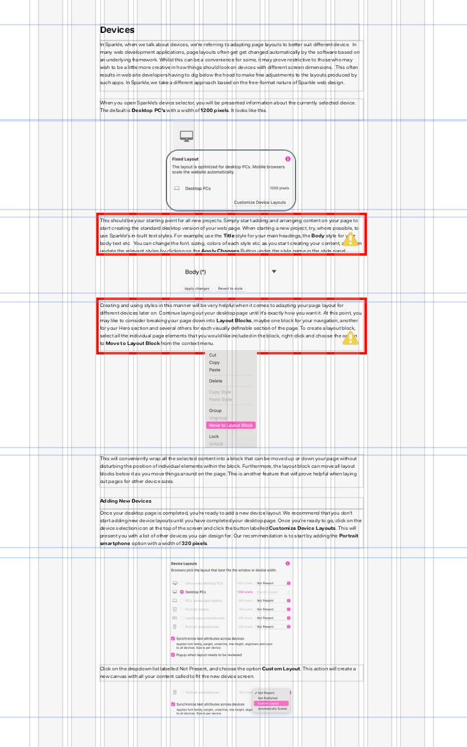
Task: Click the Revert to style button
Action: (x=230, y=288)
